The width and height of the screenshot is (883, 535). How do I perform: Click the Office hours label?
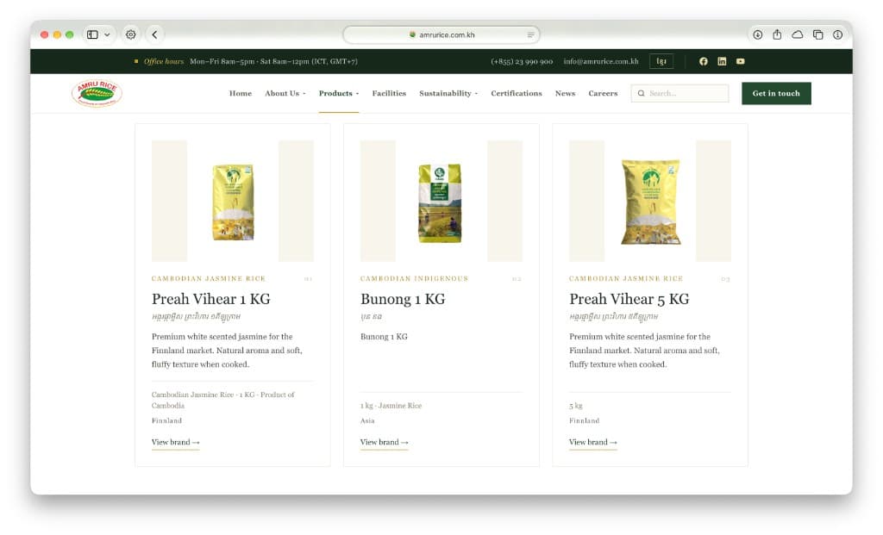(164, 61)
